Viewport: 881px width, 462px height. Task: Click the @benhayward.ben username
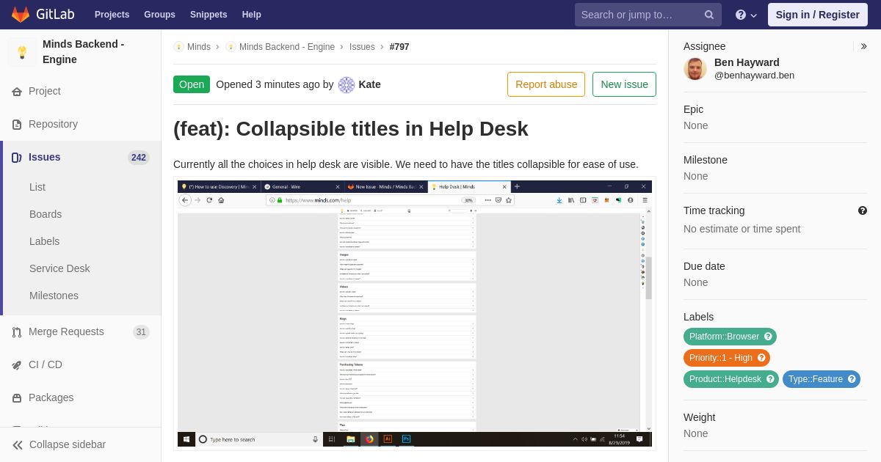pos(754,76)
